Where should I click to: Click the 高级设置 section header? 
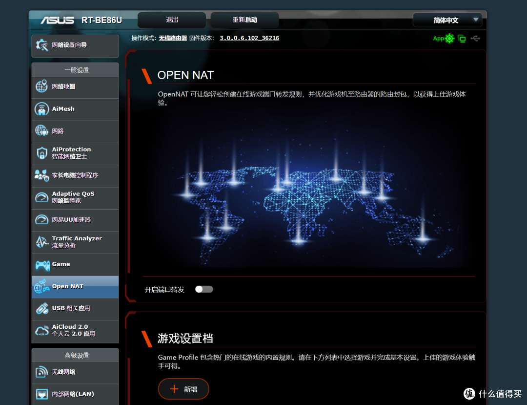tap(76, 355)
